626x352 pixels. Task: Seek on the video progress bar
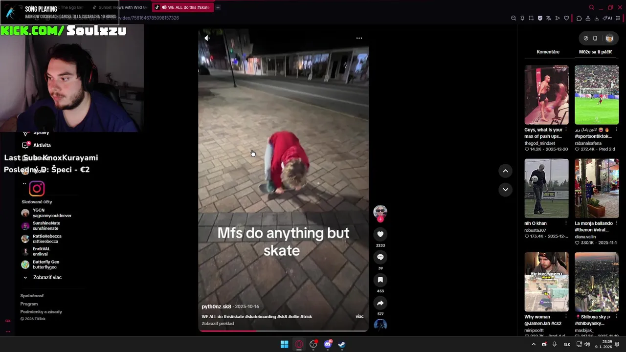click(283, 331)
